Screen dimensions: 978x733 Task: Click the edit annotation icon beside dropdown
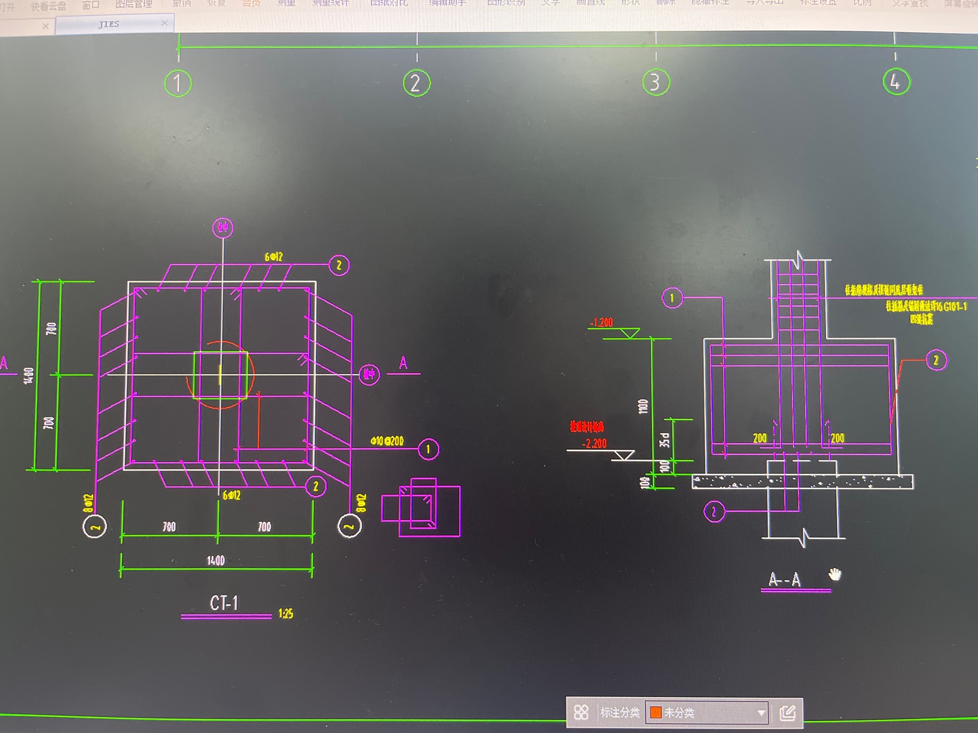[x=788, y=713]
